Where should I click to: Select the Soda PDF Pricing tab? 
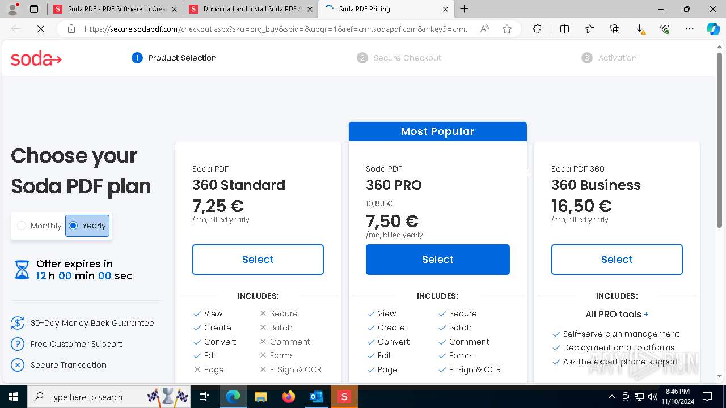386,9
